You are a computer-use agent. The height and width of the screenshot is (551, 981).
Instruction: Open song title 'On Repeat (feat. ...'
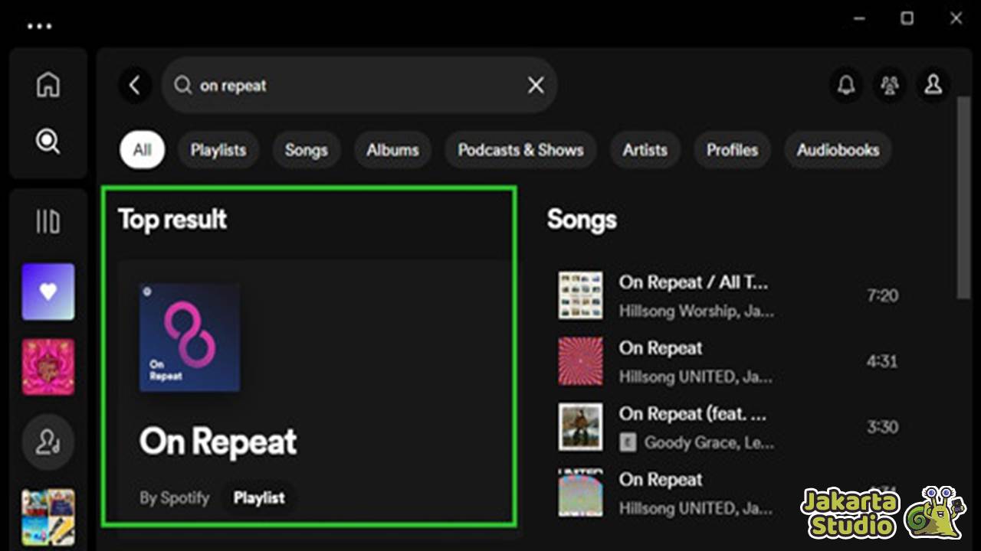tap(693, 414)
